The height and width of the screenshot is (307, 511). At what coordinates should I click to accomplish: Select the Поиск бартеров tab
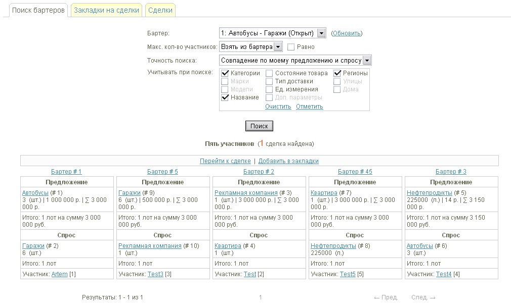tap(38, 10)
